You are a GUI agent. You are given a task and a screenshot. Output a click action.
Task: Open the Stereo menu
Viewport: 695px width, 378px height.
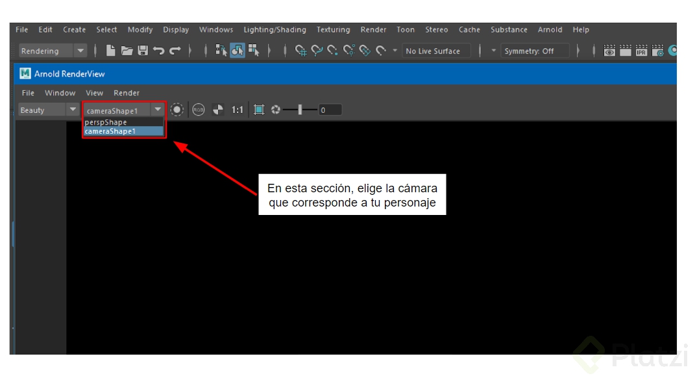(x=437, y=30)
